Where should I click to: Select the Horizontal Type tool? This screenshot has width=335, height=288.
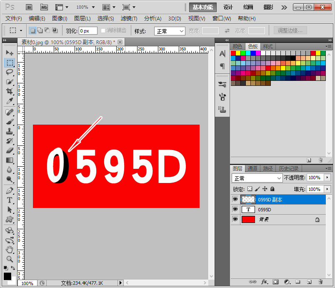10,200
